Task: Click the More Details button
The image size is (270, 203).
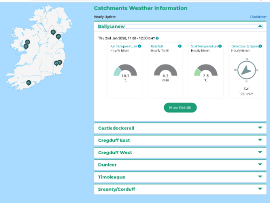Action: [180, 108]
